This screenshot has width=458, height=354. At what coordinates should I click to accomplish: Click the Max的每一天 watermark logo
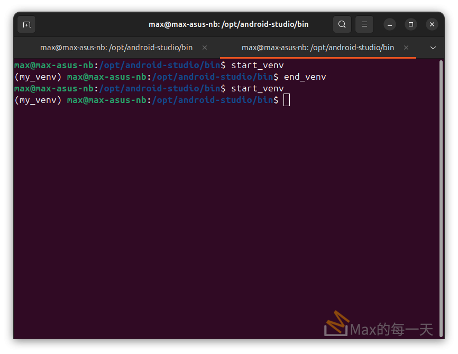click(379, 327)
